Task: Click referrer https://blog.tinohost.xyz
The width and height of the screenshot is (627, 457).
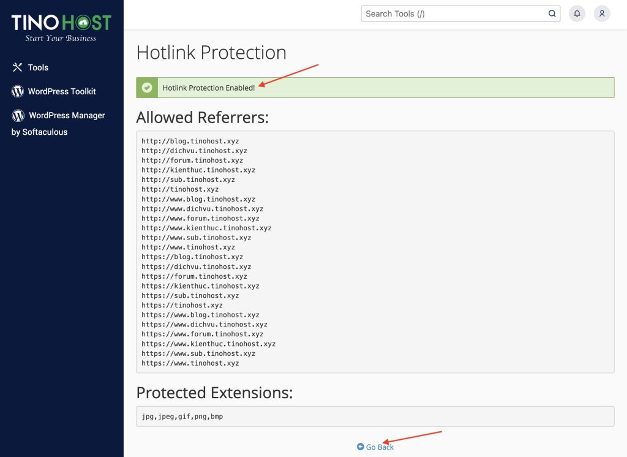Action: click(192, 257)
